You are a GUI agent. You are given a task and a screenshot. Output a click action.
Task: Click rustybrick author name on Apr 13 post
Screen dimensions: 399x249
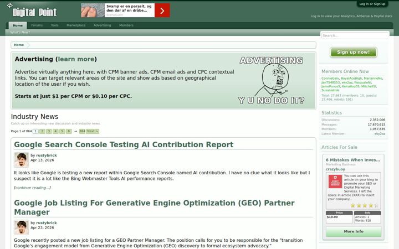47,155
